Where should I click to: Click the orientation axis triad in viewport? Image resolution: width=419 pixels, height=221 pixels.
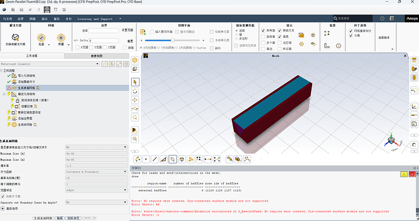pos(392,140)
